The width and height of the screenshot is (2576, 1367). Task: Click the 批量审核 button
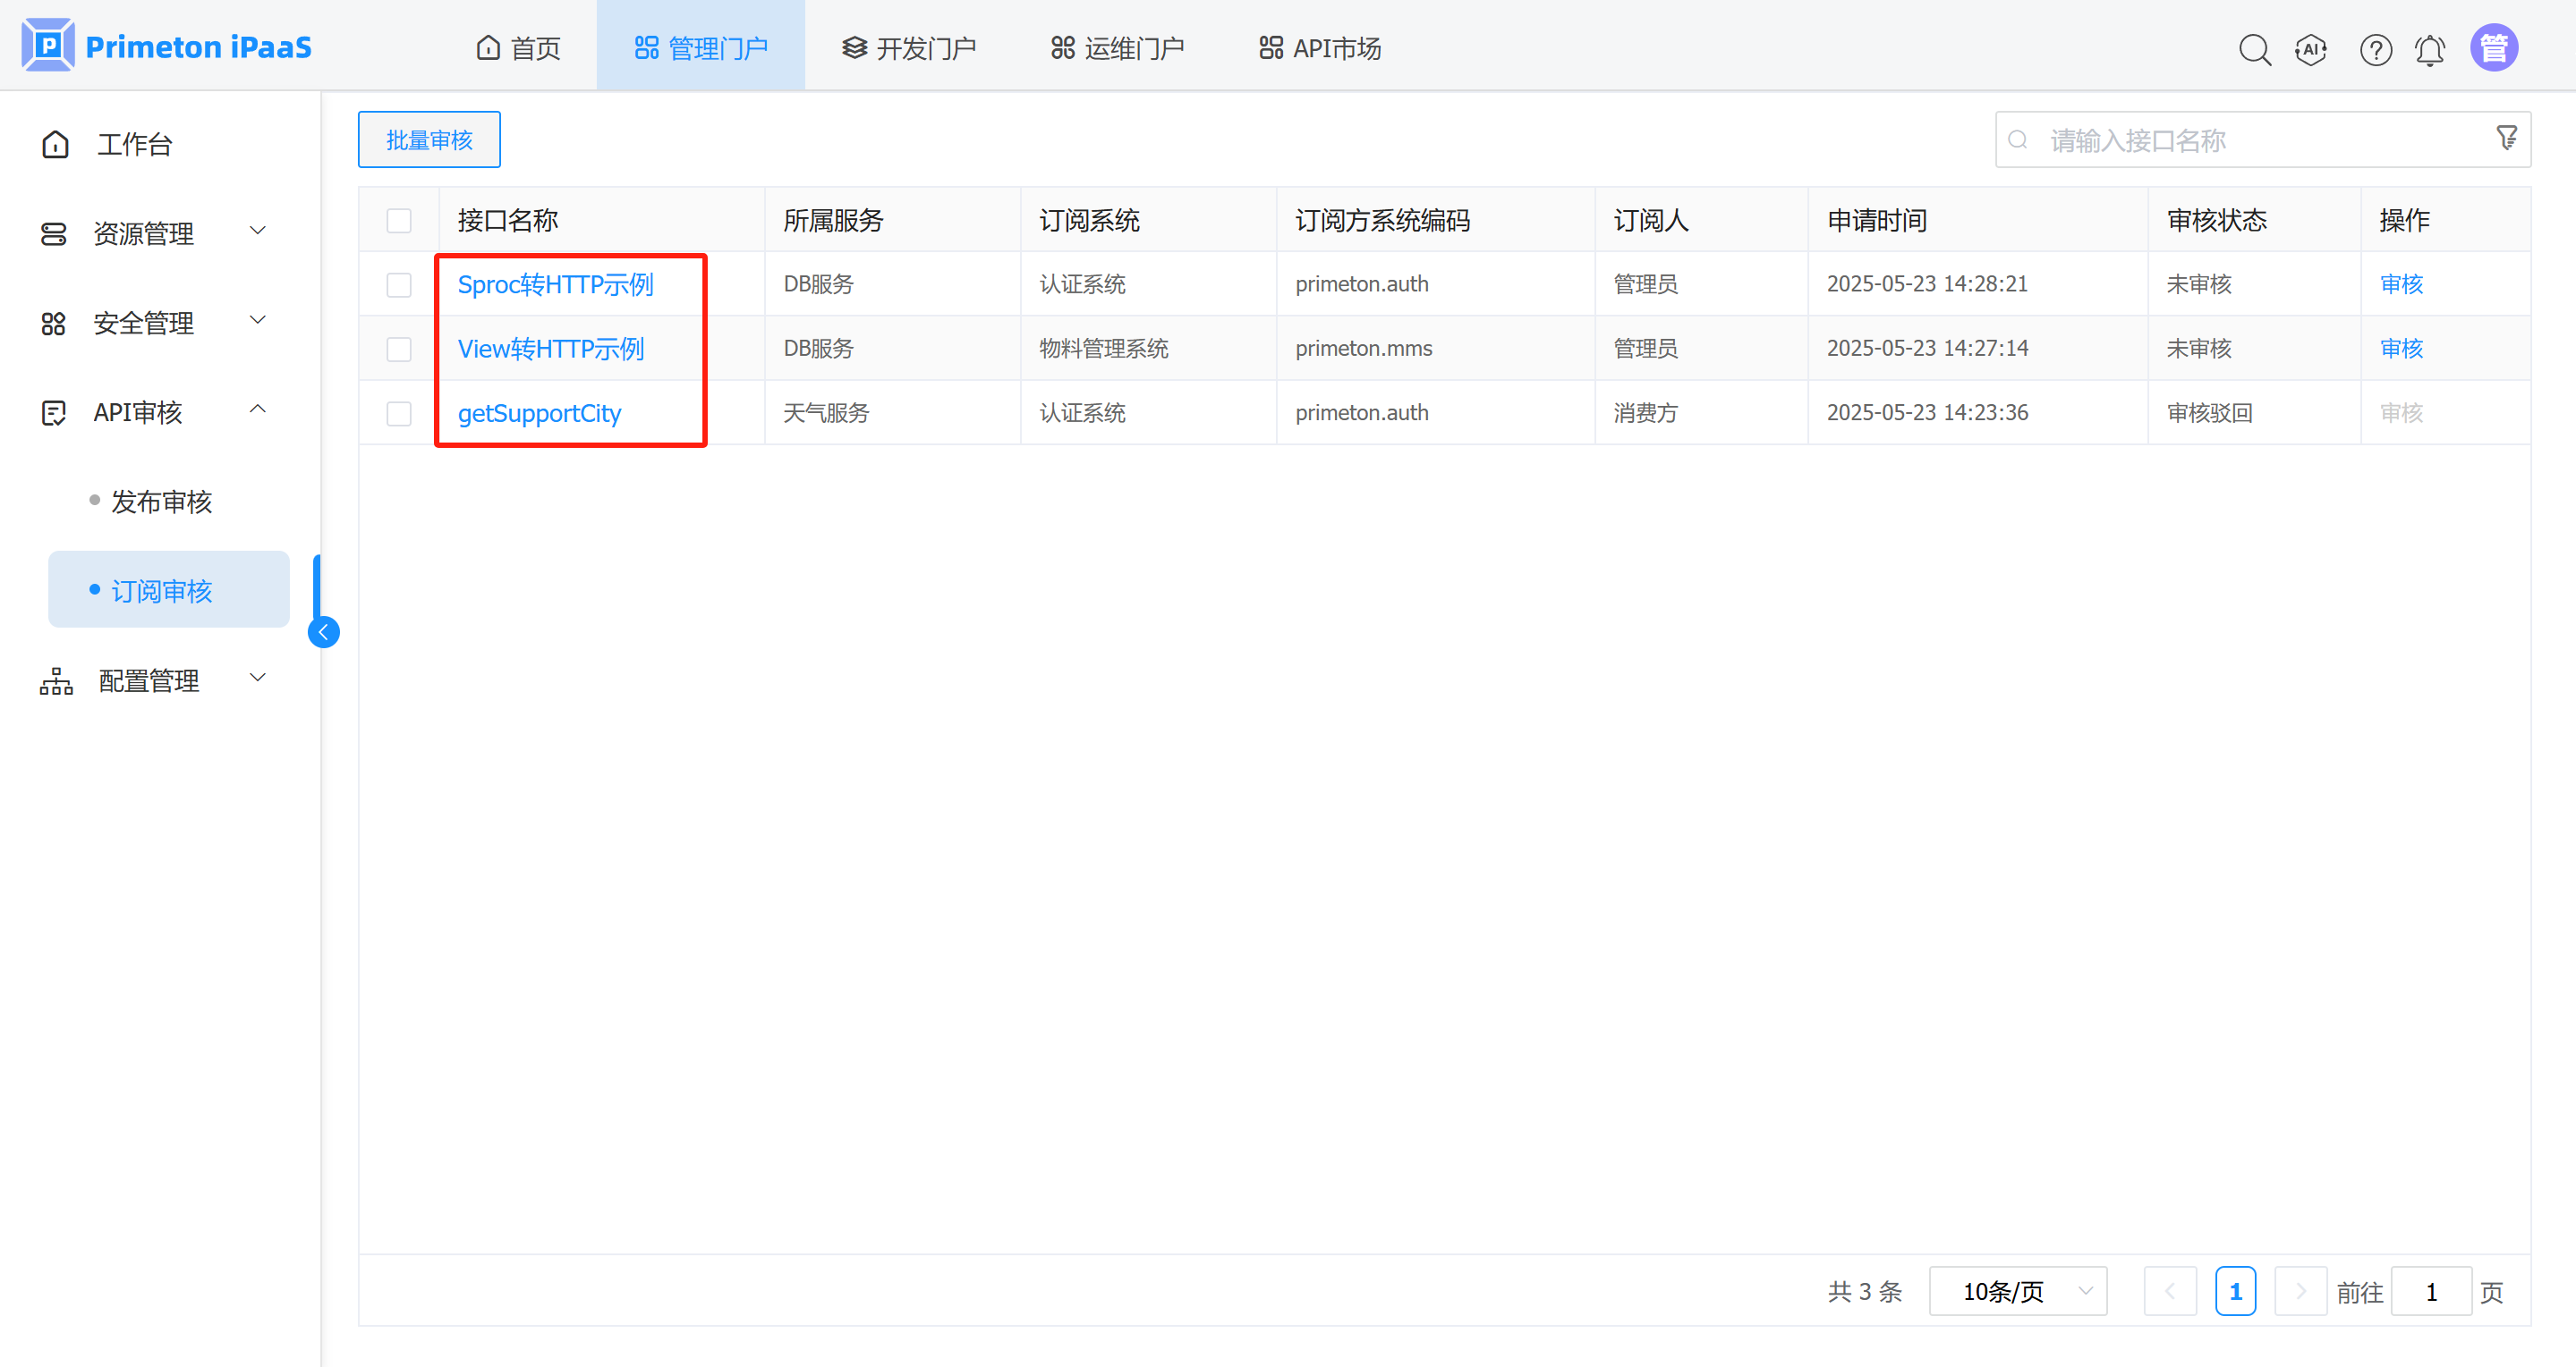[429, 139]
